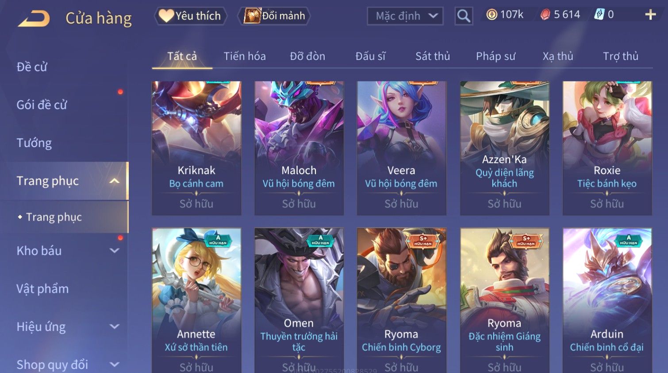
Task: Tap the plus icon to add currency
Action: pos(650,15)
